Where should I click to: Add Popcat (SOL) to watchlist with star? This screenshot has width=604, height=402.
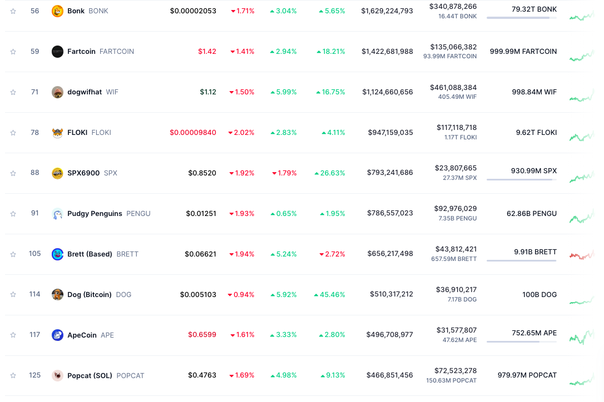click(x=13, y=376)
